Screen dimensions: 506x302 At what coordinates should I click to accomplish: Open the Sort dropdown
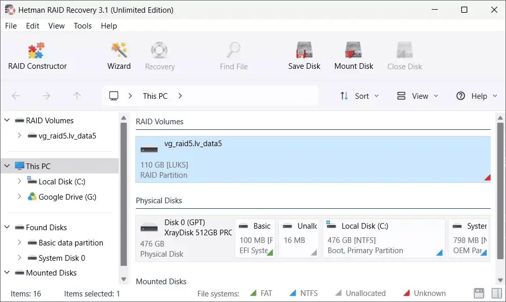click(x=359, y=96)
